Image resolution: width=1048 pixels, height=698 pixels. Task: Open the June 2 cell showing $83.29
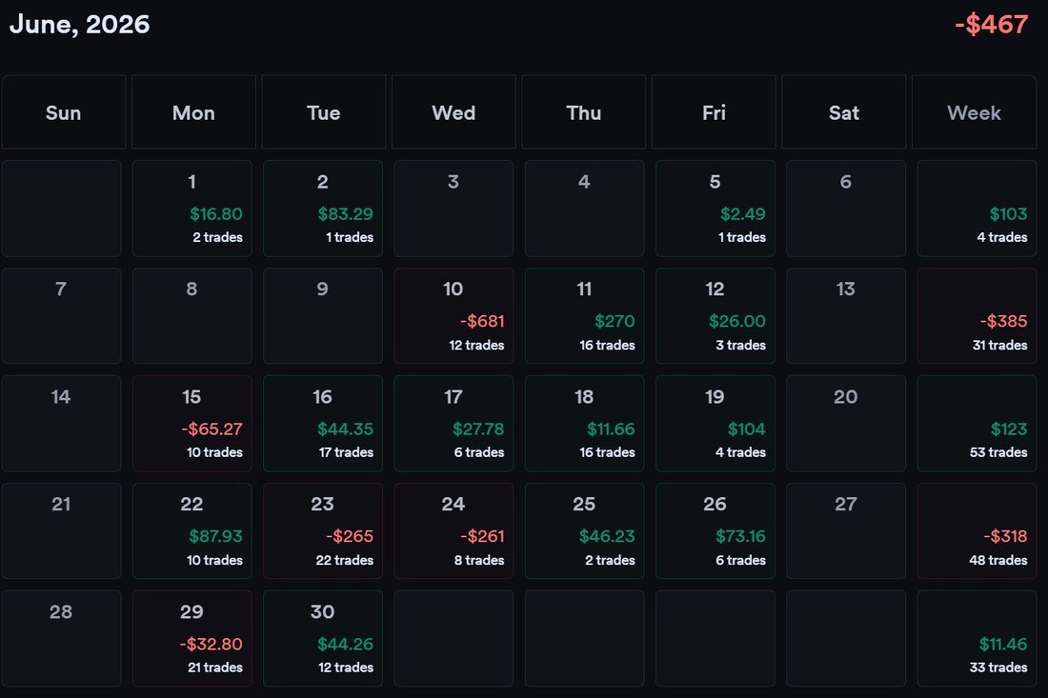[323, 209]
